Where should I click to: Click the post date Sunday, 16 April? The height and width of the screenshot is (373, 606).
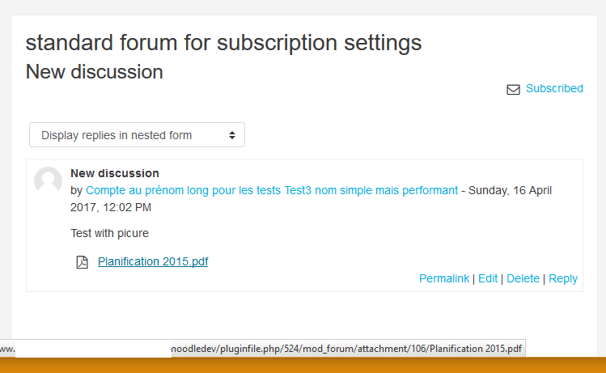pos(510,190)
